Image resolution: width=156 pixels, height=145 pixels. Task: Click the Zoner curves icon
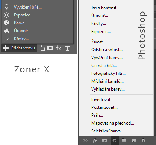(x=6, y=39)
